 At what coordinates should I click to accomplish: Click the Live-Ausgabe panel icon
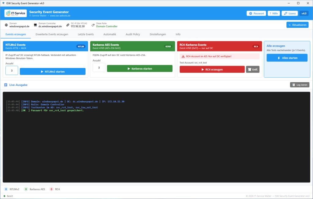6,85
